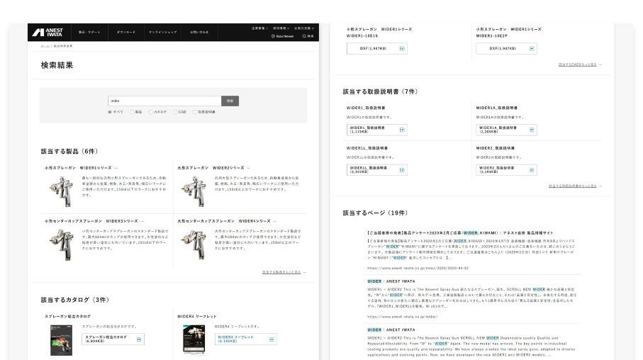Open the 大形センターカップスプレーガン WIDER4シリーズ title
Image resolution: width=643 pixels, height=360 pixels.
pyautogui.click(x=224, y=221)
